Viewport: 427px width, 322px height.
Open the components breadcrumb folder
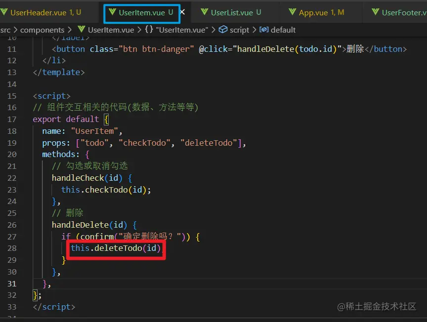pyautogui.click(x=42, y=30)
